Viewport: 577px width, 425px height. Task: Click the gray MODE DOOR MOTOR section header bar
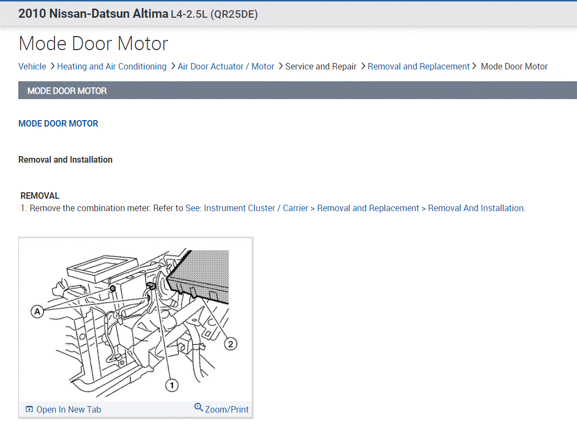click(x=298, y=90)
